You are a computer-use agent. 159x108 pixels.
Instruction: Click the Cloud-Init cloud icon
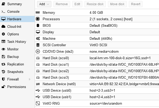coord(3,26)
